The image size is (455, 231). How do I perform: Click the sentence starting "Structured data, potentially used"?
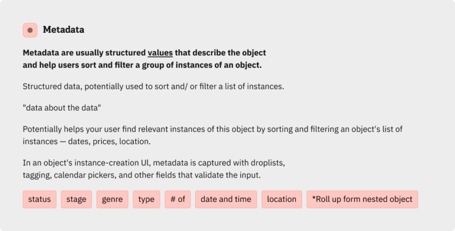pos(153,86)
